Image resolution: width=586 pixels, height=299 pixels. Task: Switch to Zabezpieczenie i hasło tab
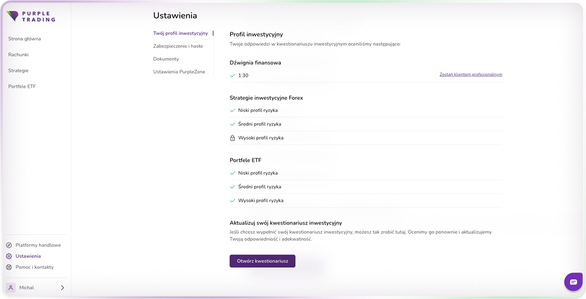pyautogui.click(x=178, y=46)
